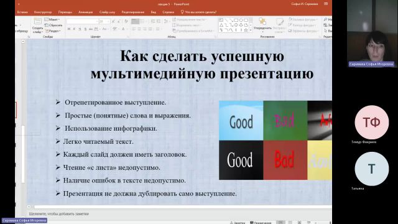The height and width of the screenshot is (224, 398).
Task: Click the font size box
Action: point(104,22)
